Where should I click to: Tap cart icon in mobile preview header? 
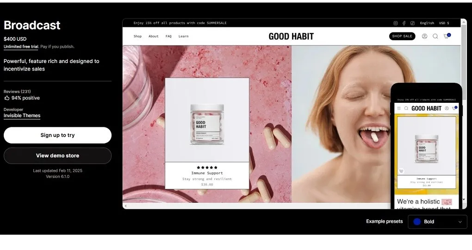(x=454, y=108)
